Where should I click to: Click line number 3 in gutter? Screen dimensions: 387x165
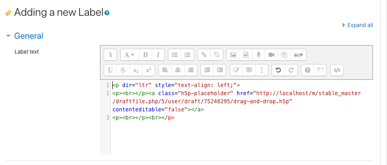[108, 118]
